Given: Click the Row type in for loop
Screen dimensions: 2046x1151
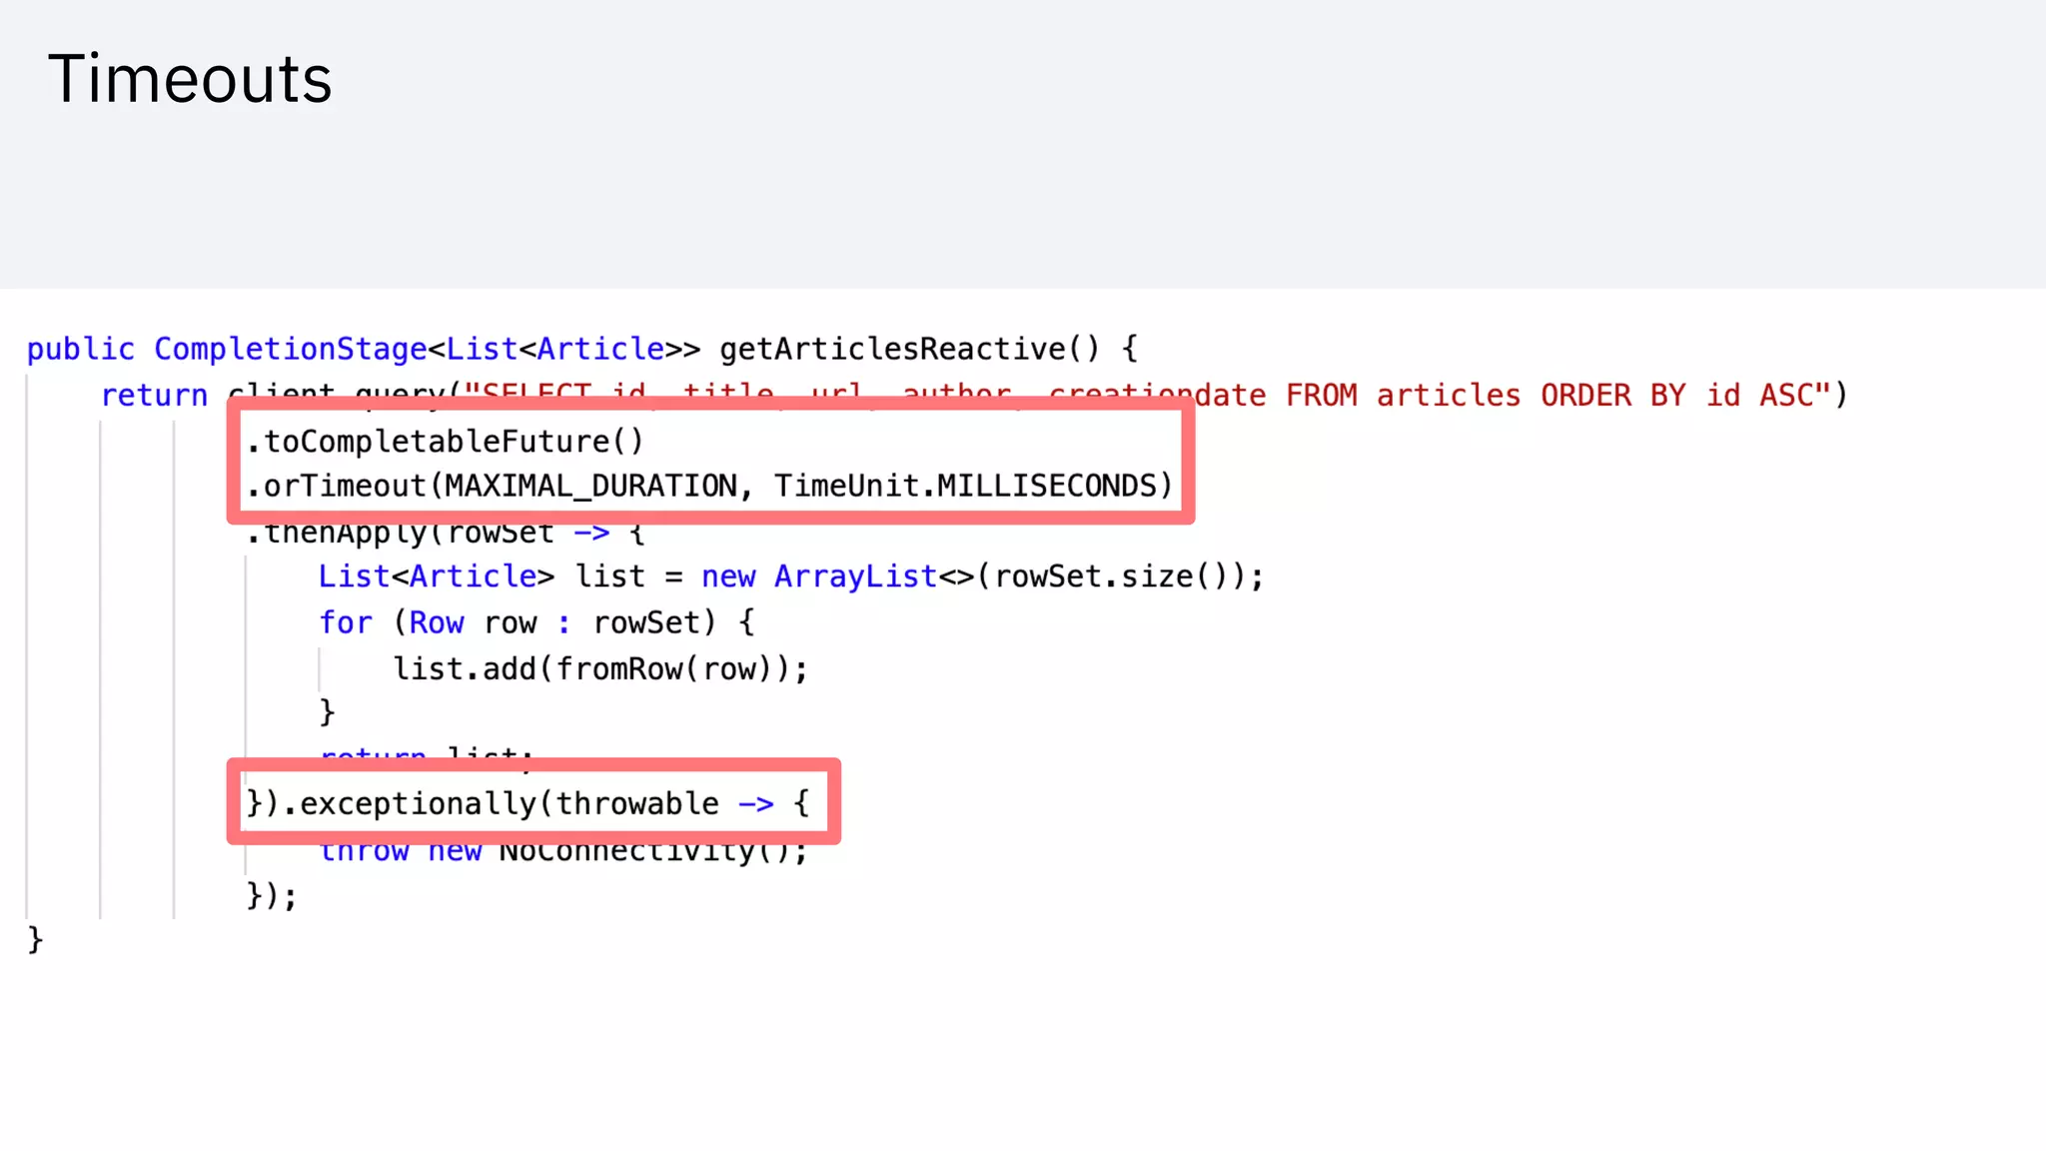Looking at the screenshot, I should click(x=437, y=622).
